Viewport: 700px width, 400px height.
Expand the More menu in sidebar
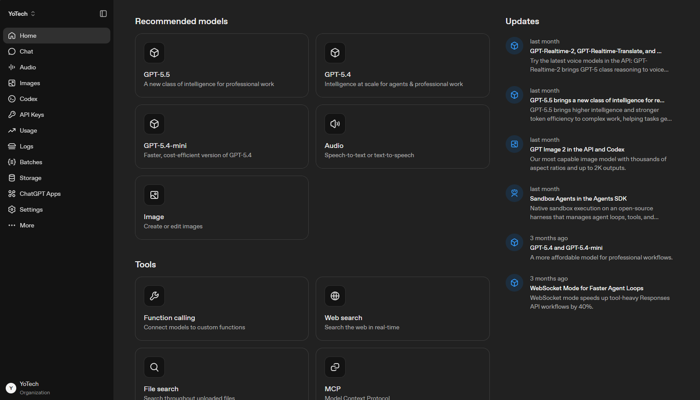coord(57,225)
